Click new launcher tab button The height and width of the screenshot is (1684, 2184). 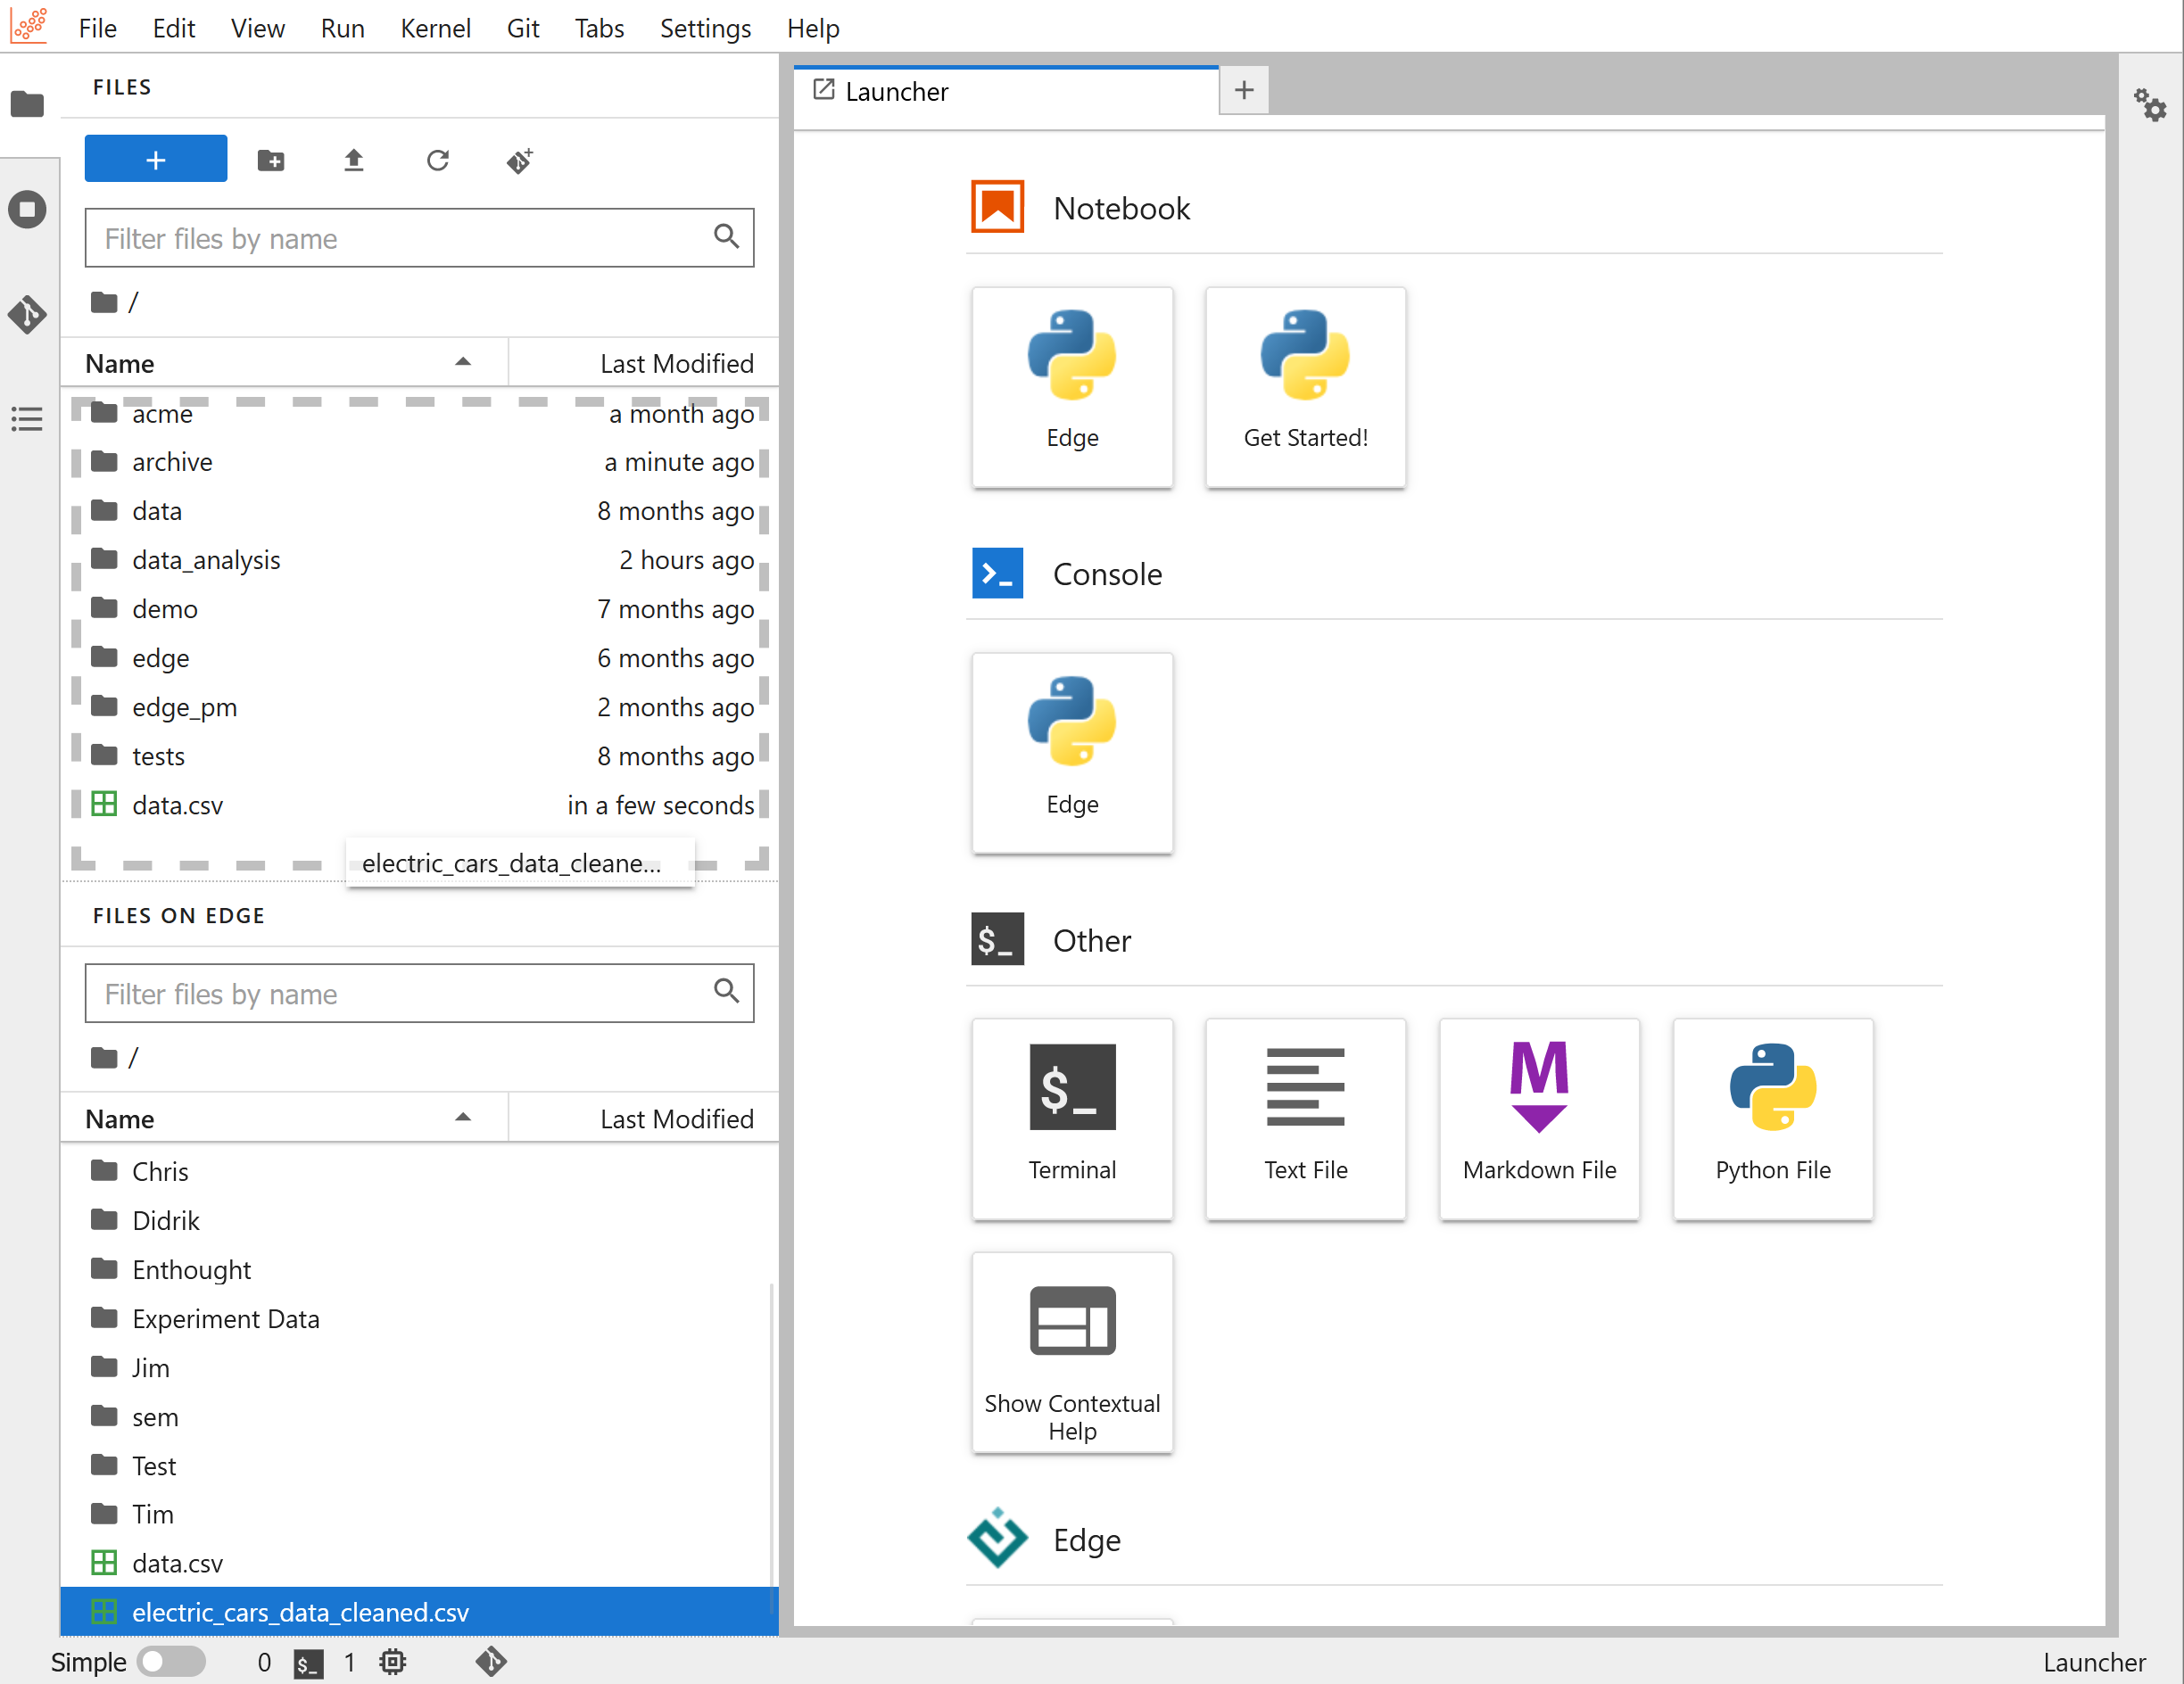pos(1245,90)
